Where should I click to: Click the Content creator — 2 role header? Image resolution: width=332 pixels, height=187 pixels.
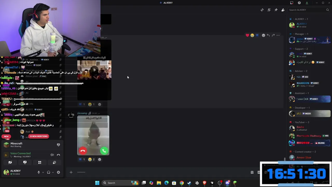tap(305, 152)
